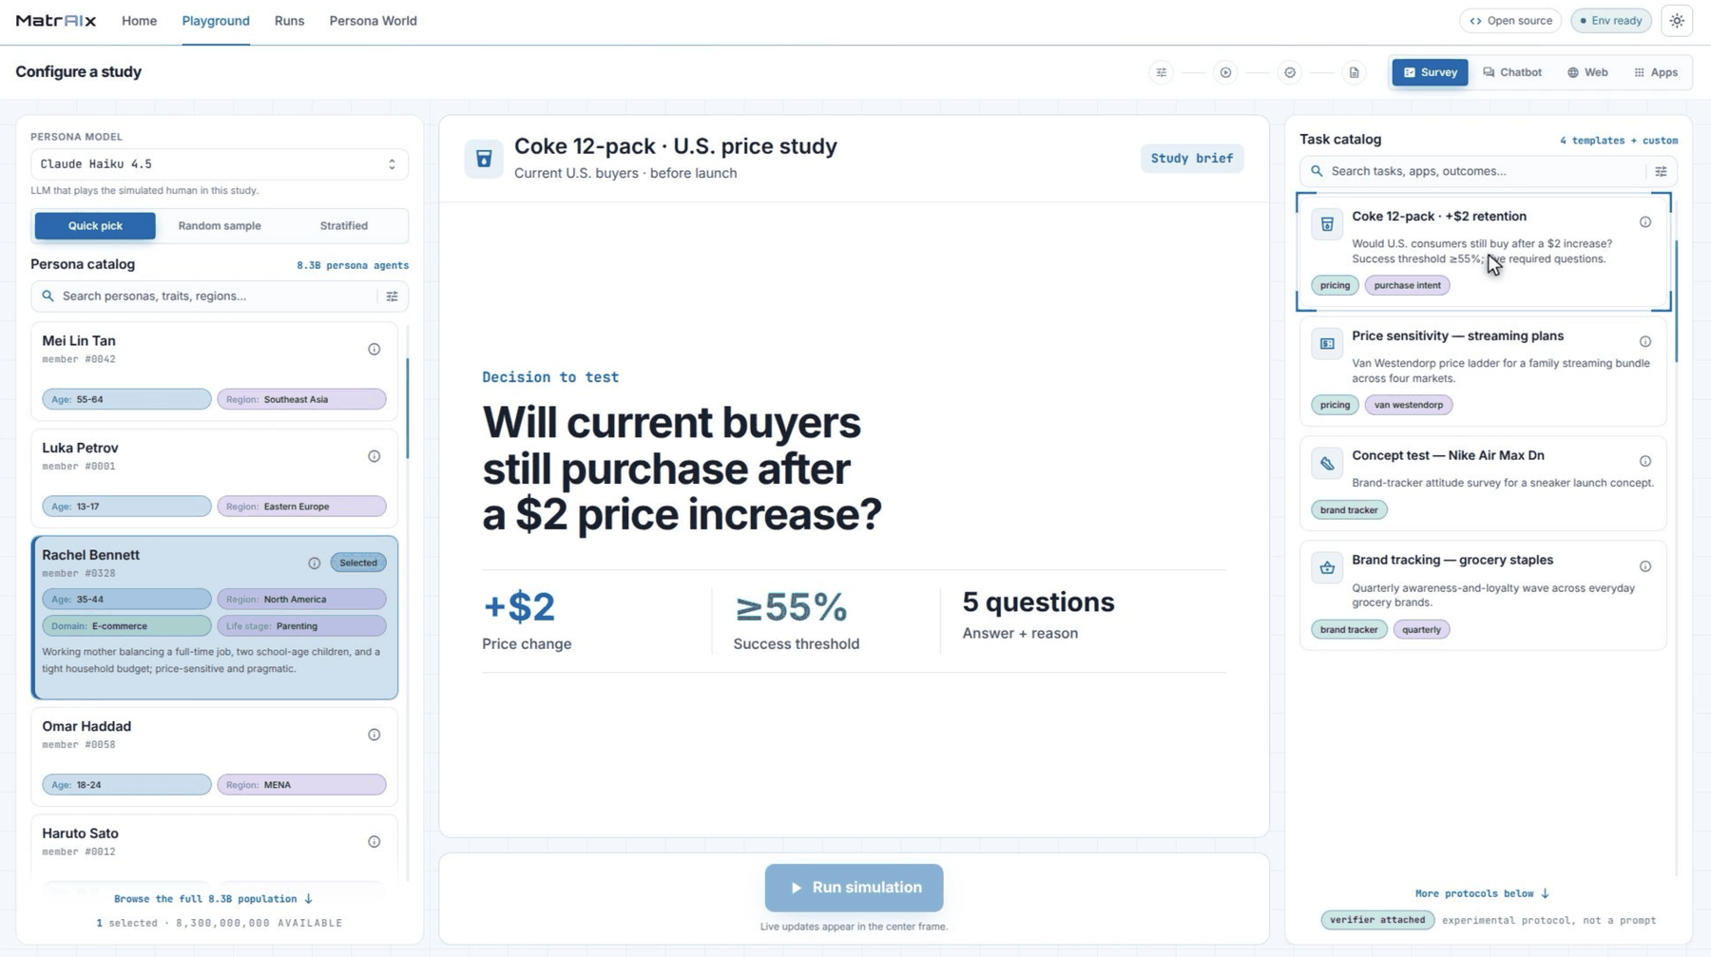
Task: Click the grocery staples basket icon
Action: click(x=1327, y=568)
